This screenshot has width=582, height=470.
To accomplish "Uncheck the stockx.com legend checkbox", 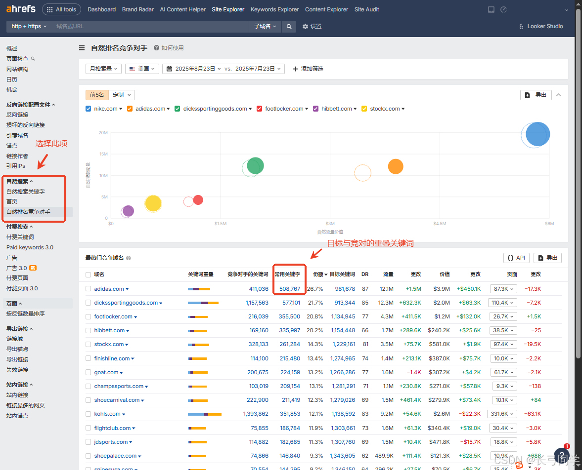I will click(364, 109).
